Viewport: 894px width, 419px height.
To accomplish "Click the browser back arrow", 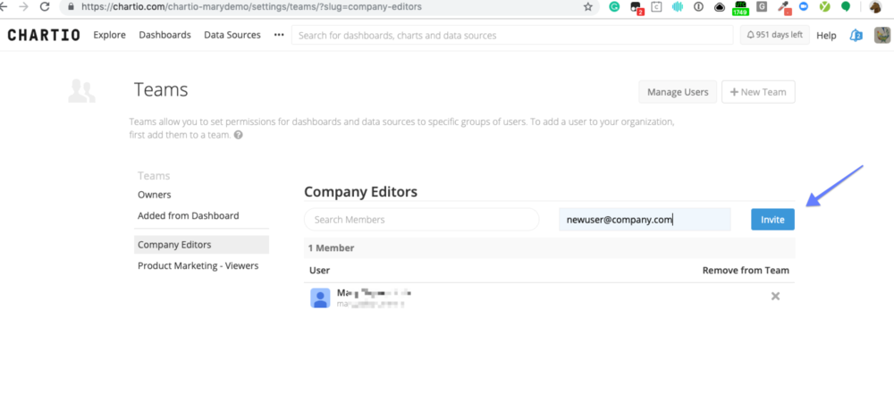I will coord(4,7).
